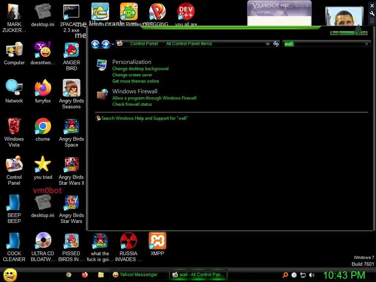Click Search Windows Help and Support link
Viewport: 376px width, 282px height.
(145, 118)
